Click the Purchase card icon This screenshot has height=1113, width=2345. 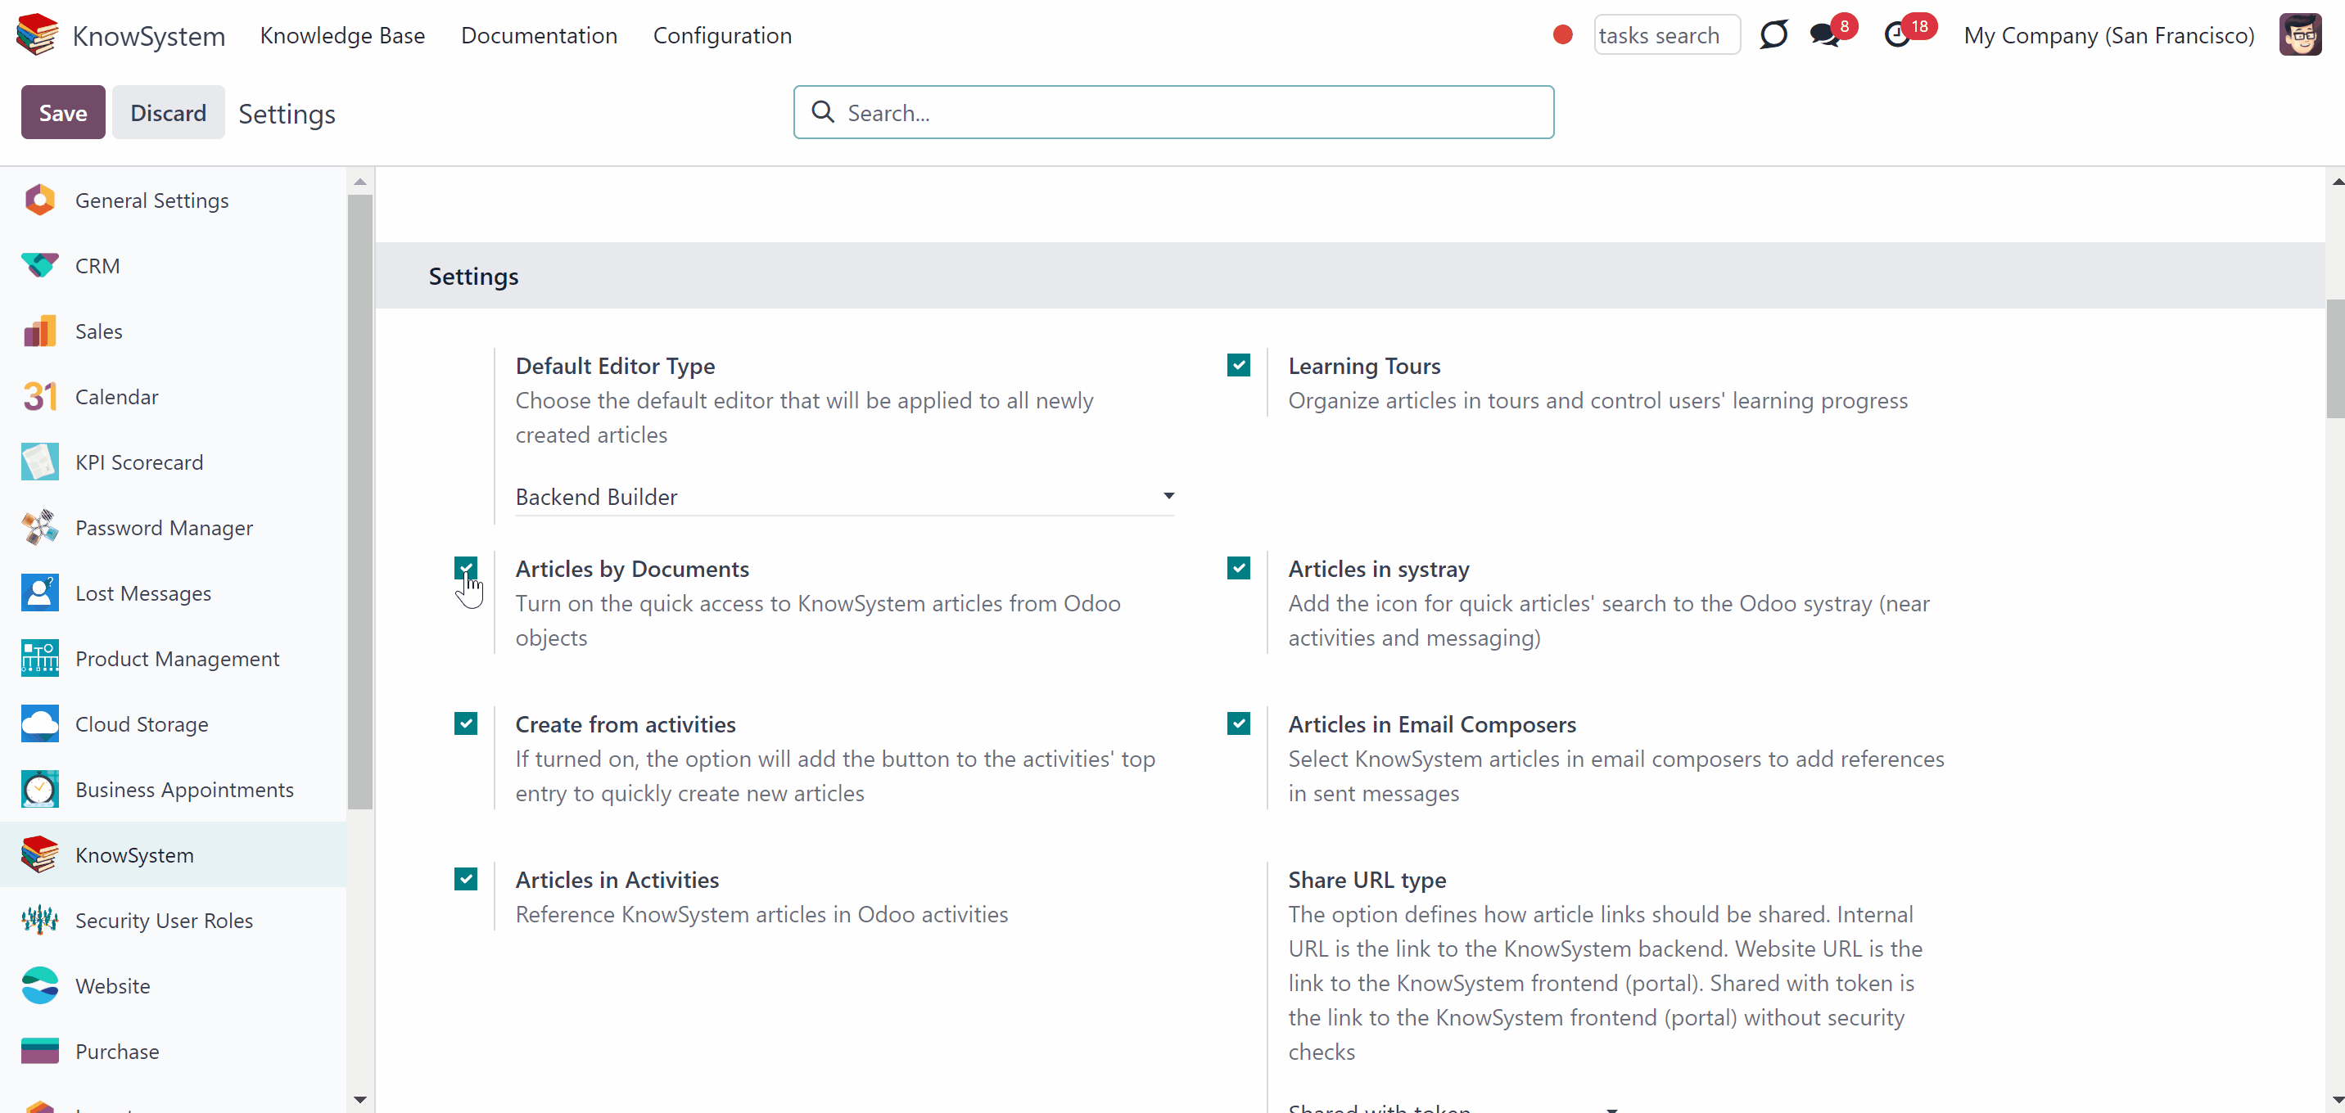click(40, 1052)
